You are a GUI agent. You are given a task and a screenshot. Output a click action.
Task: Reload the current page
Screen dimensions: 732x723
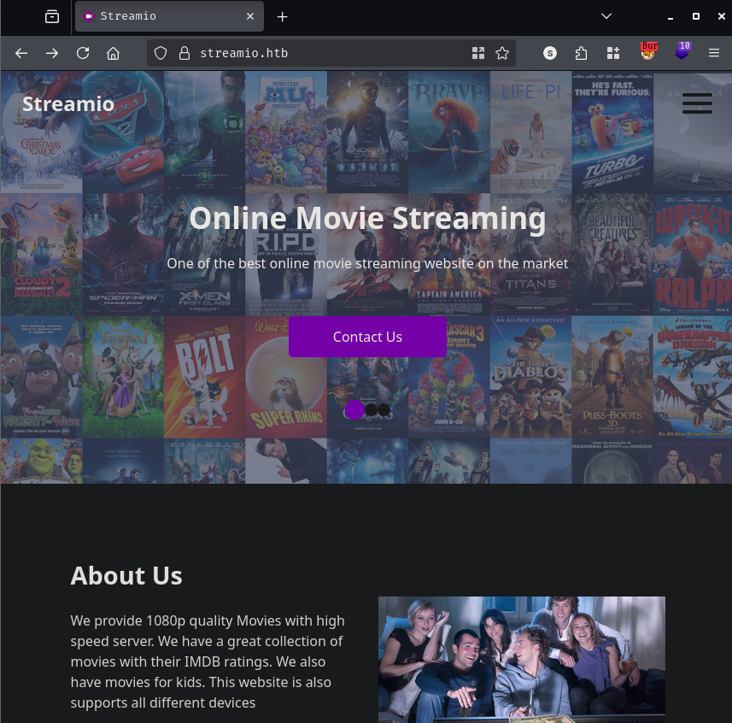(x=83, y=53)
